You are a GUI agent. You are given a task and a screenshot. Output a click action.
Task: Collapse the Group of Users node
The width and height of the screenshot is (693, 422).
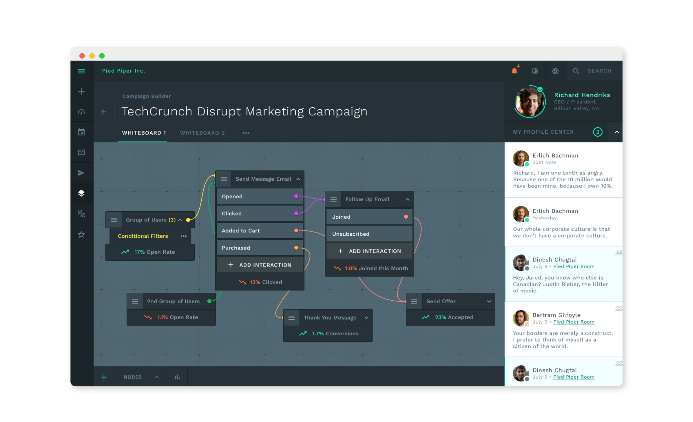(x=180, y=220)
